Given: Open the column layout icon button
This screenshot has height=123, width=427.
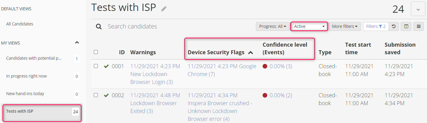Looking at the screenshot, I should (406, 26).
